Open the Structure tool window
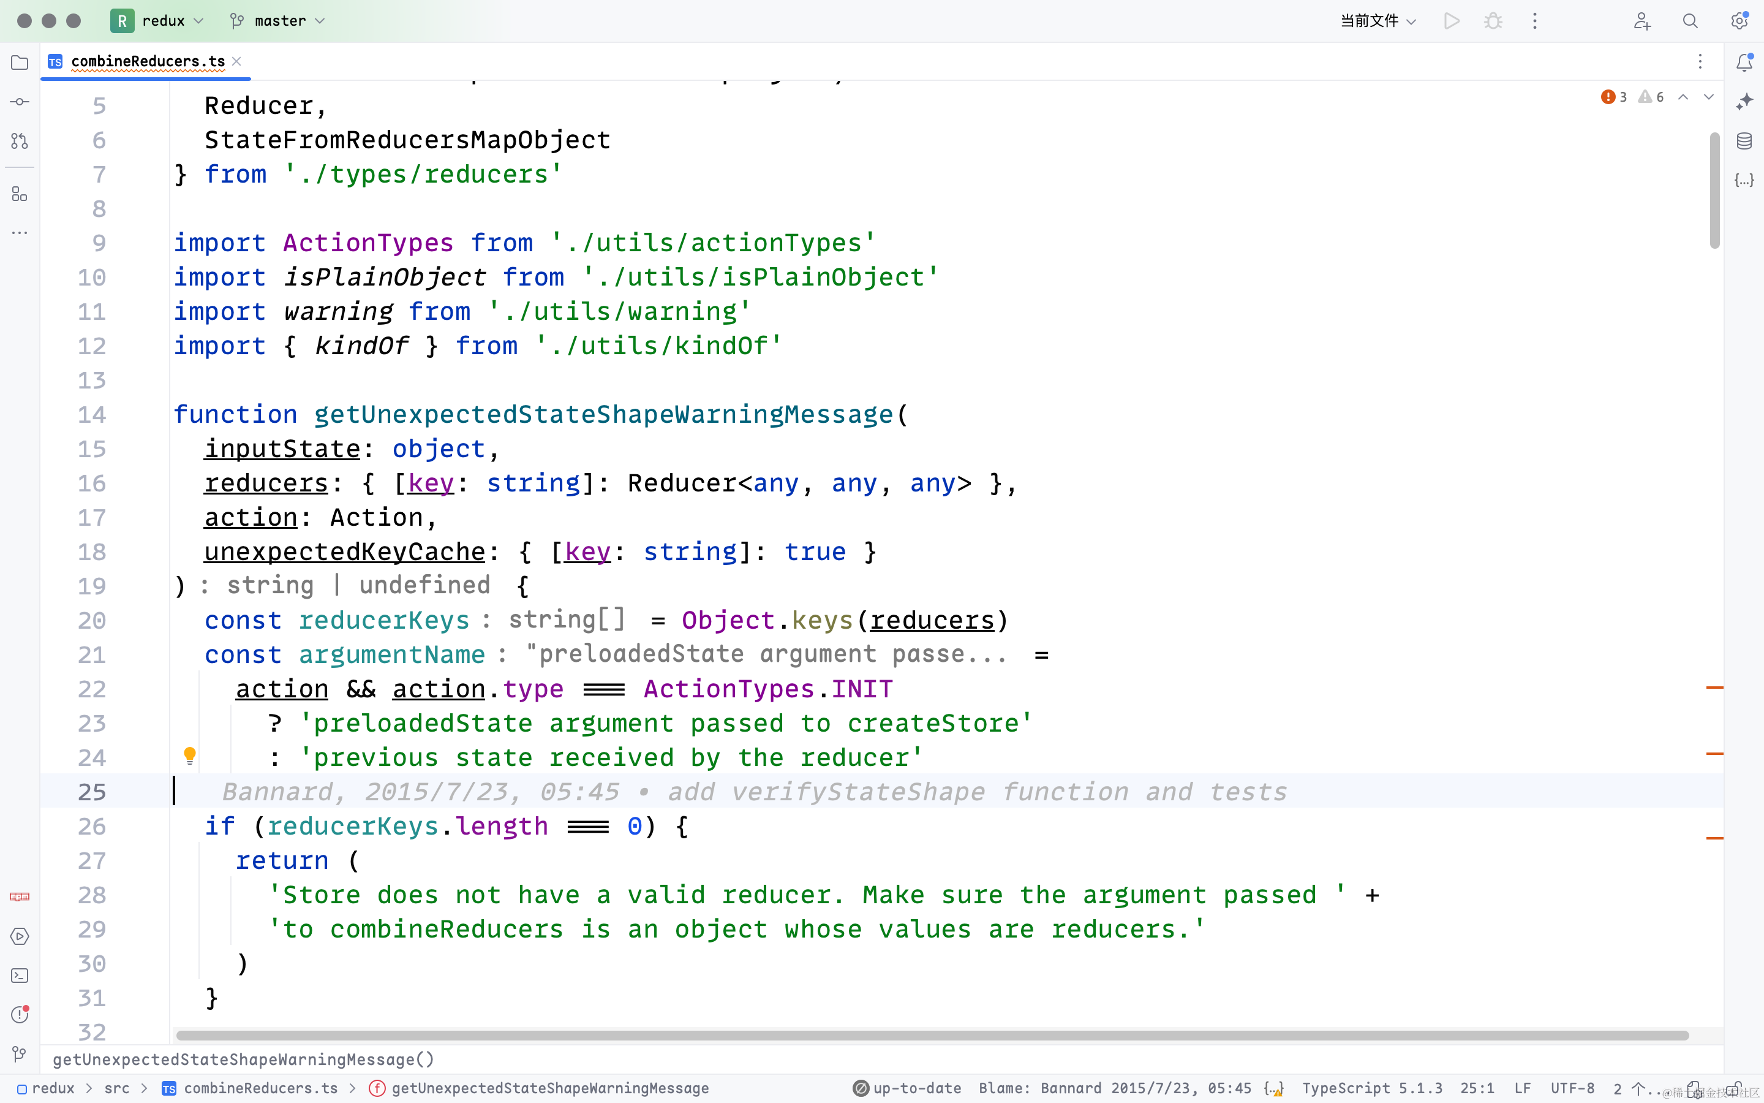The height and width of the screenshot is (1103, 1764). (x=20, y=194)
